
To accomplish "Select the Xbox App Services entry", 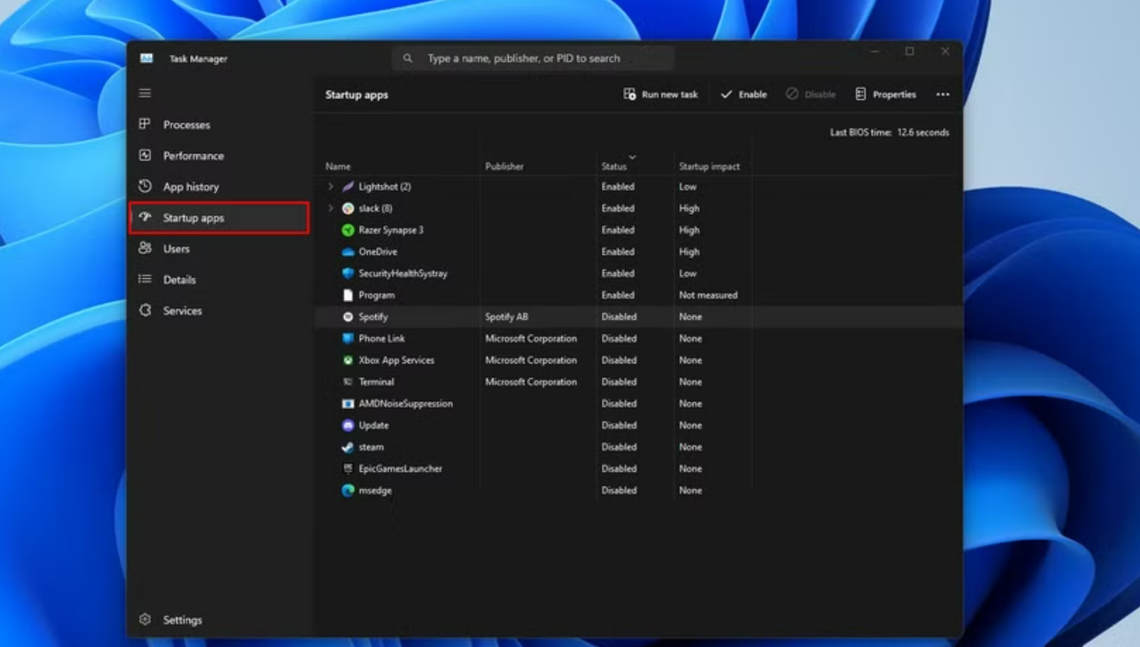I will [396, 360].
